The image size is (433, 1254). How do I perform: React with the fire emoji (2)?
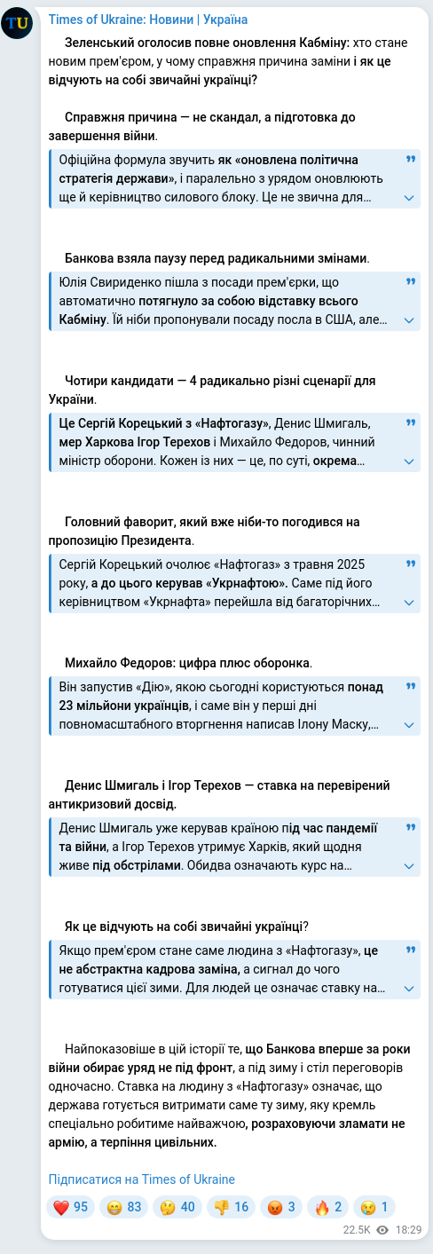click(327, 1207)
